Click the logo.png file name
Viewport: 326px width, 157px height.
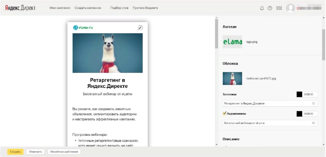tap(252, 42)
